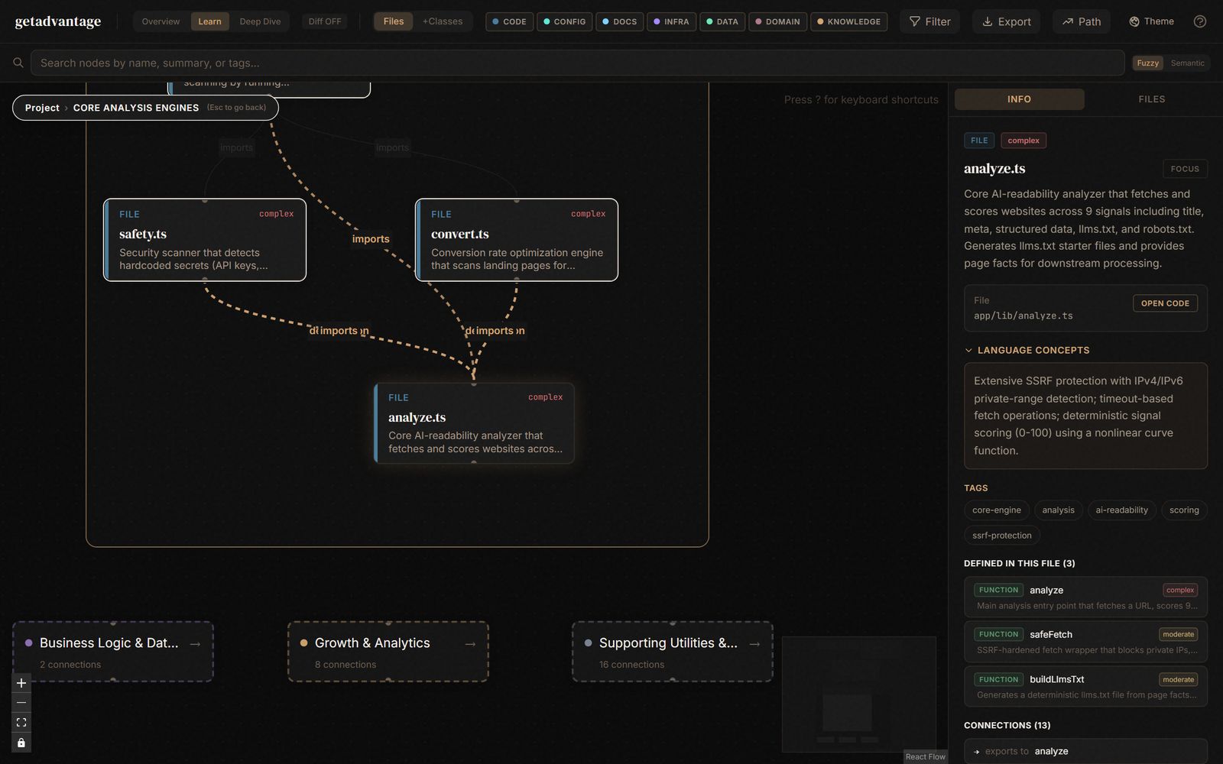Screen dimensions: 1223x764
Task: Expand the Business Logic & Data group
Action: point(113,652)
